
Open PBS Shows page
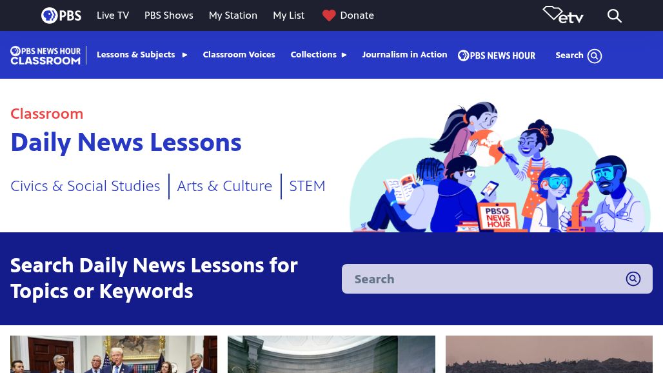[x=169, y=15]
